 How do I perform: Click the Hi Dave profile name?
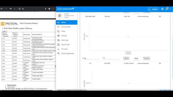point(66,14)
